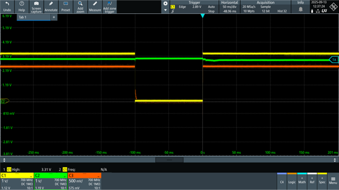Open the Measure tool

95,6
